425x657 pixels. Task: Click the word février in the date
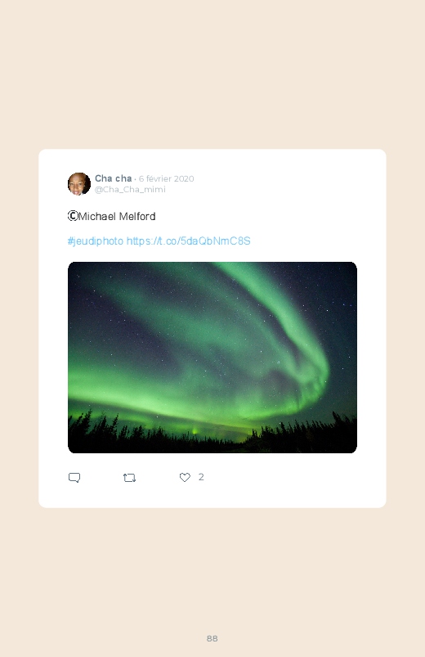[159, 178]
